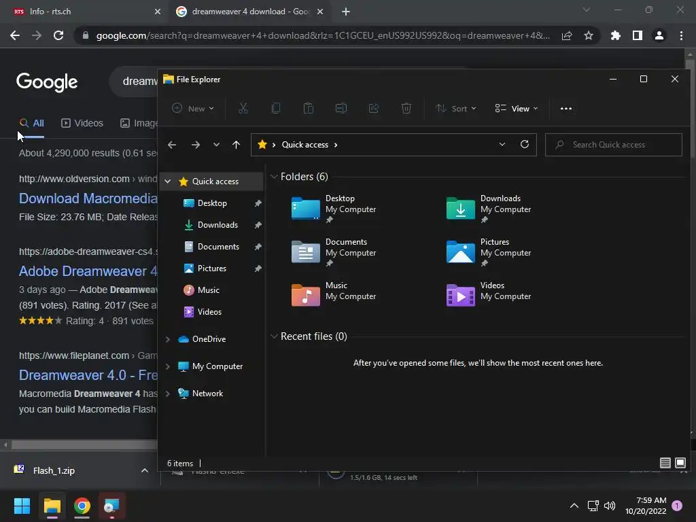The image size is (696, 522).
Task: Click the Paste icon in File Explorer toolbar
Action: tap(308, 108)
